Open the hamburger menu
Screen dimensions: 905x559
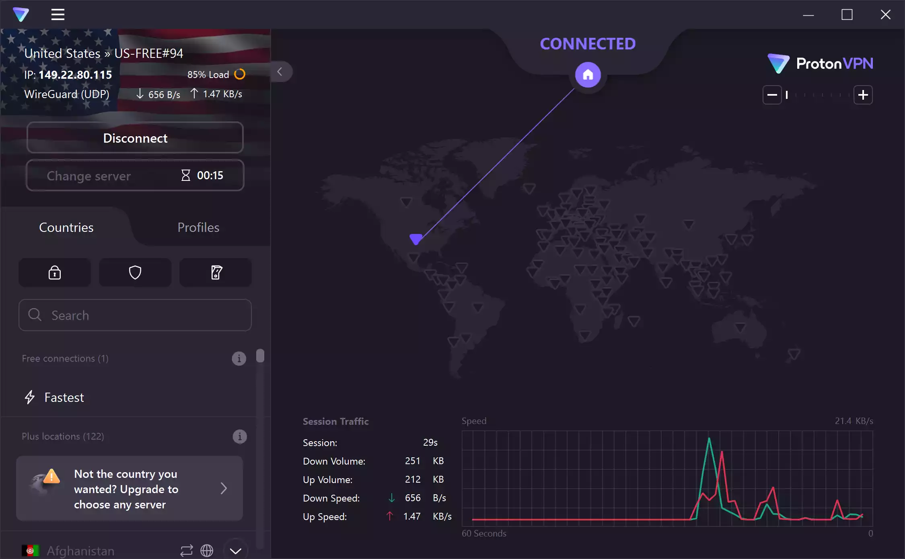tap(57, 14)
